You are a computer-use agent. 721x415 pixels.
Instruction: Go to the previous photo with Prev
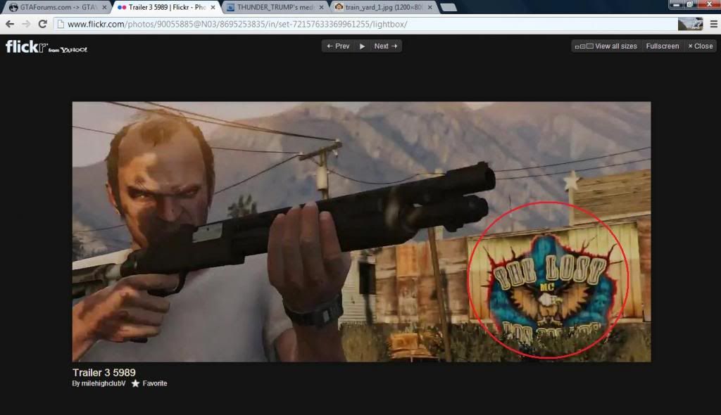pos(338,46)
